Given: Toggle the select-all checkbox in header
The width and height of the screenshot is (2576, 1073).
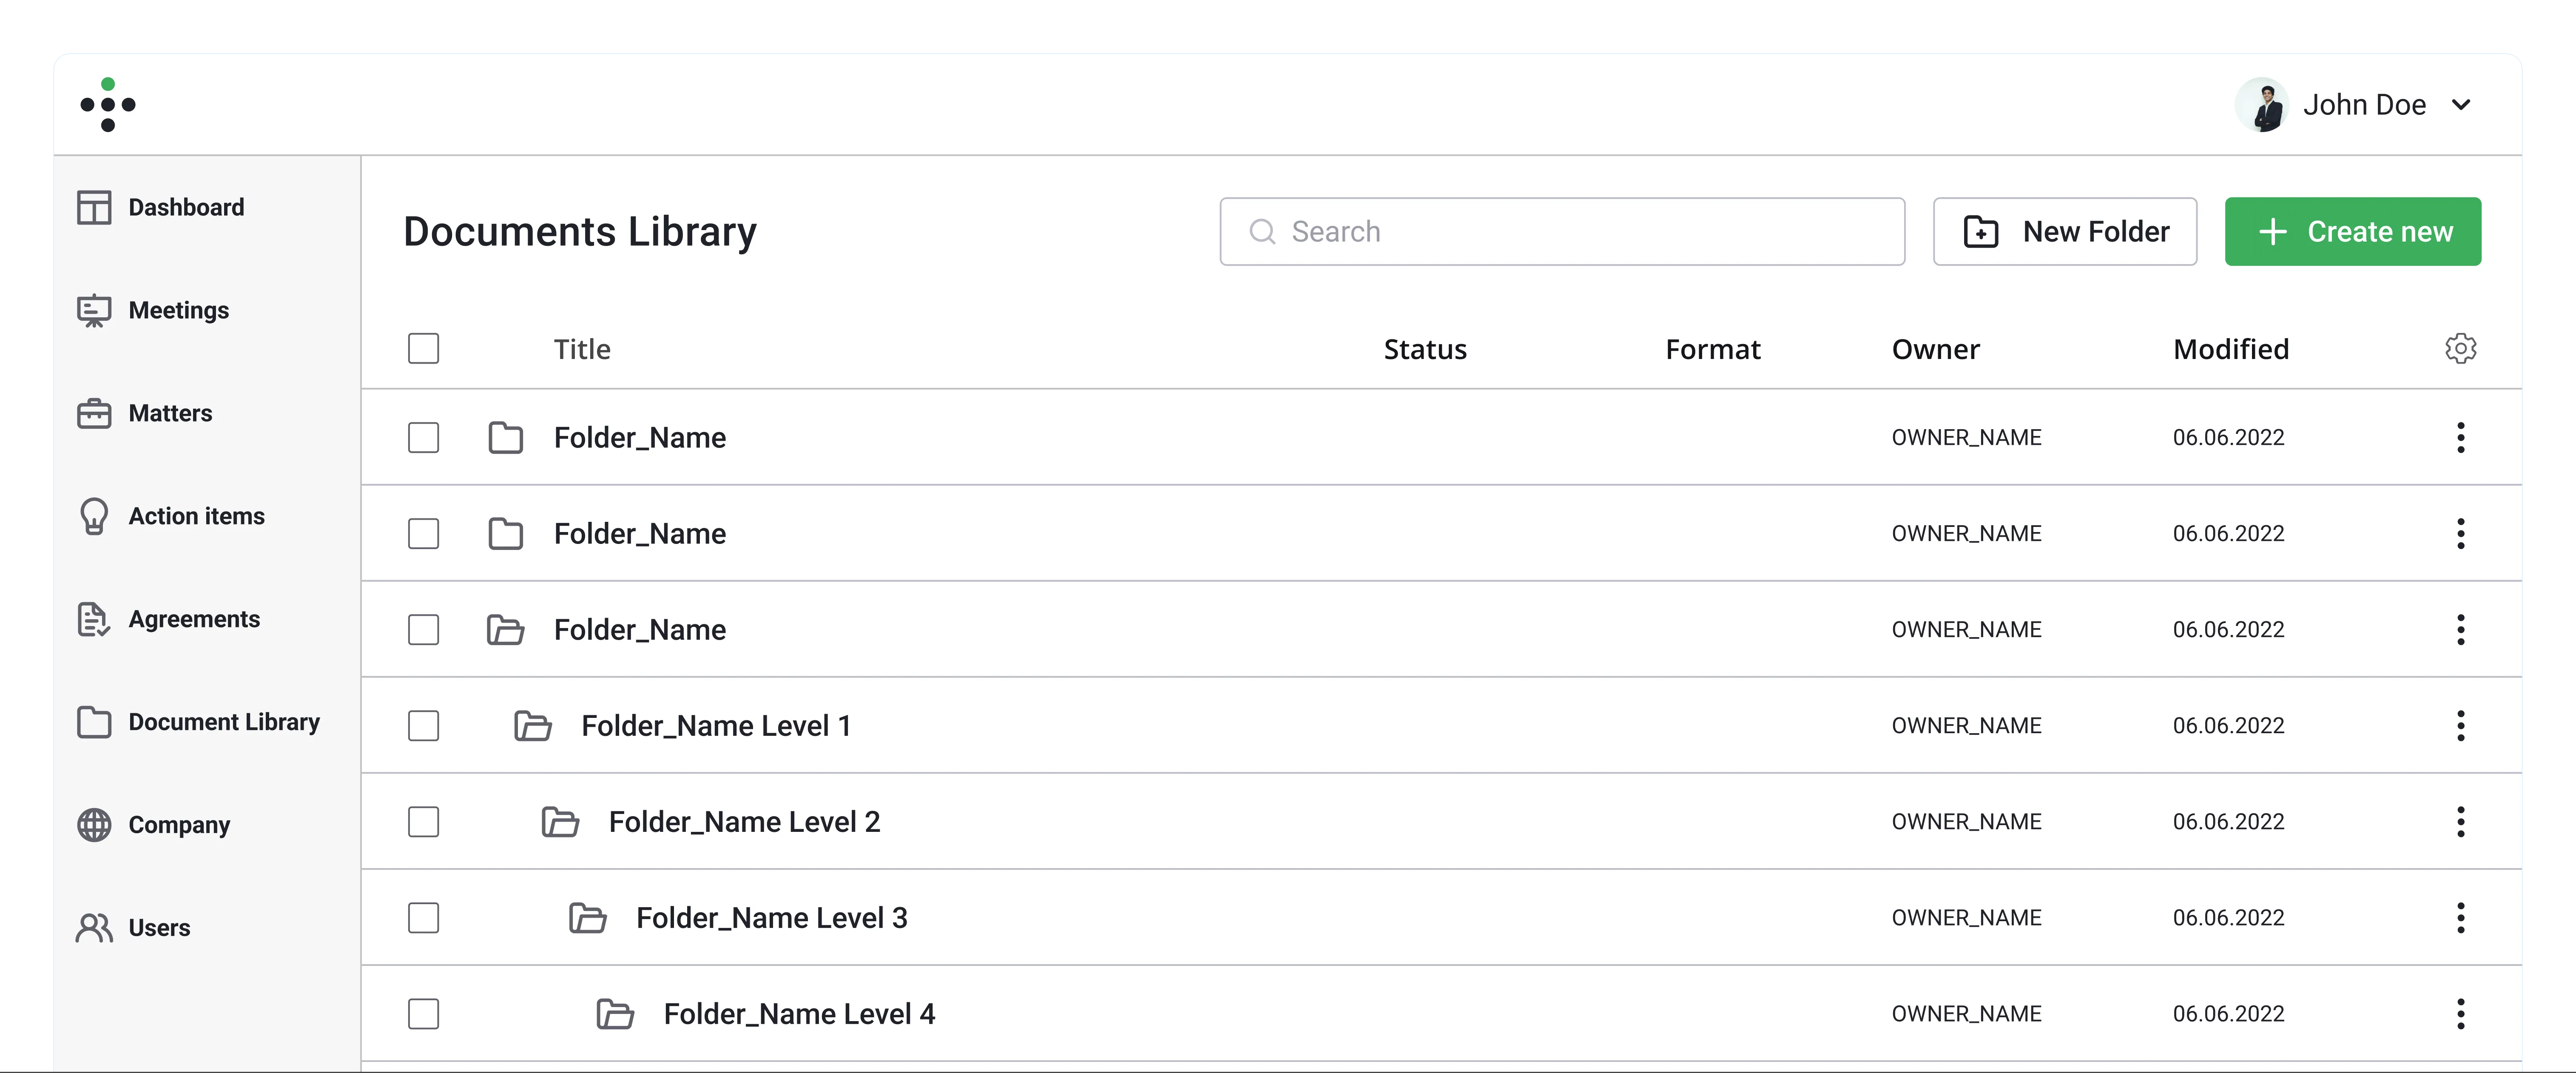Looking at the screenshot, I should click(x=423, y=349).
